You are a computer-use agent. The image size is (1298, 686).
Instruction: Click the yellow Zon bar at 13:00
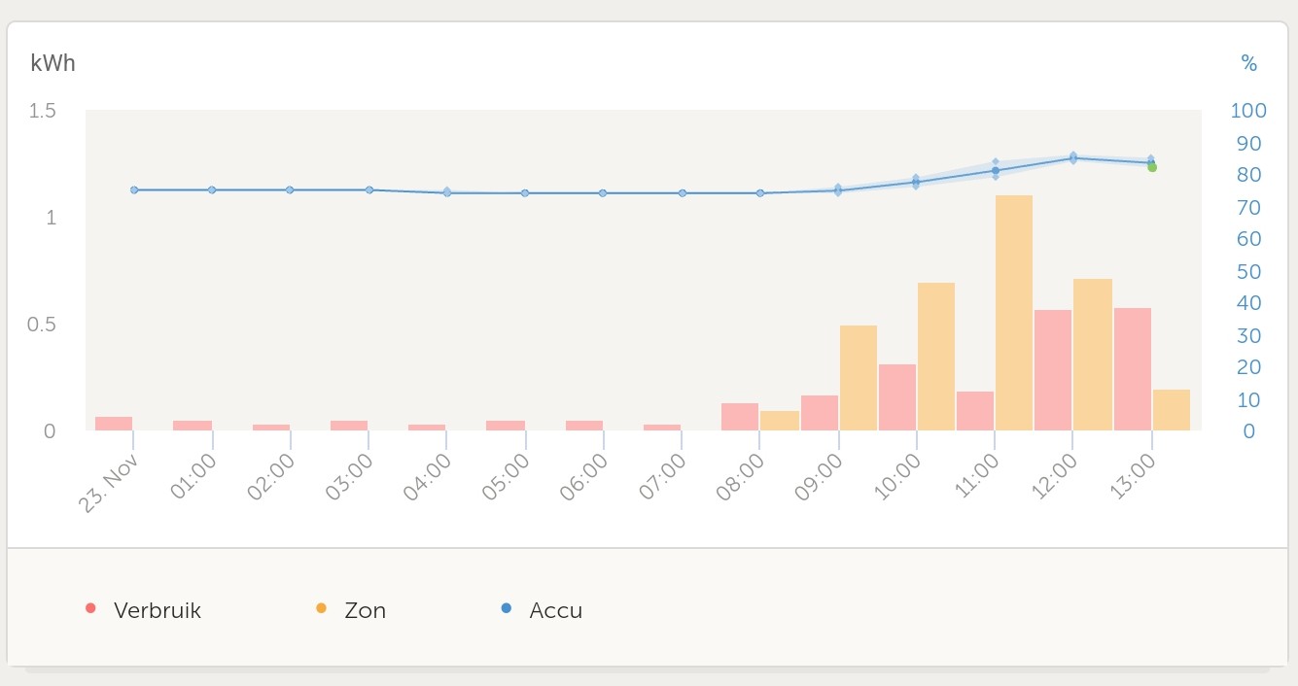1172,410
